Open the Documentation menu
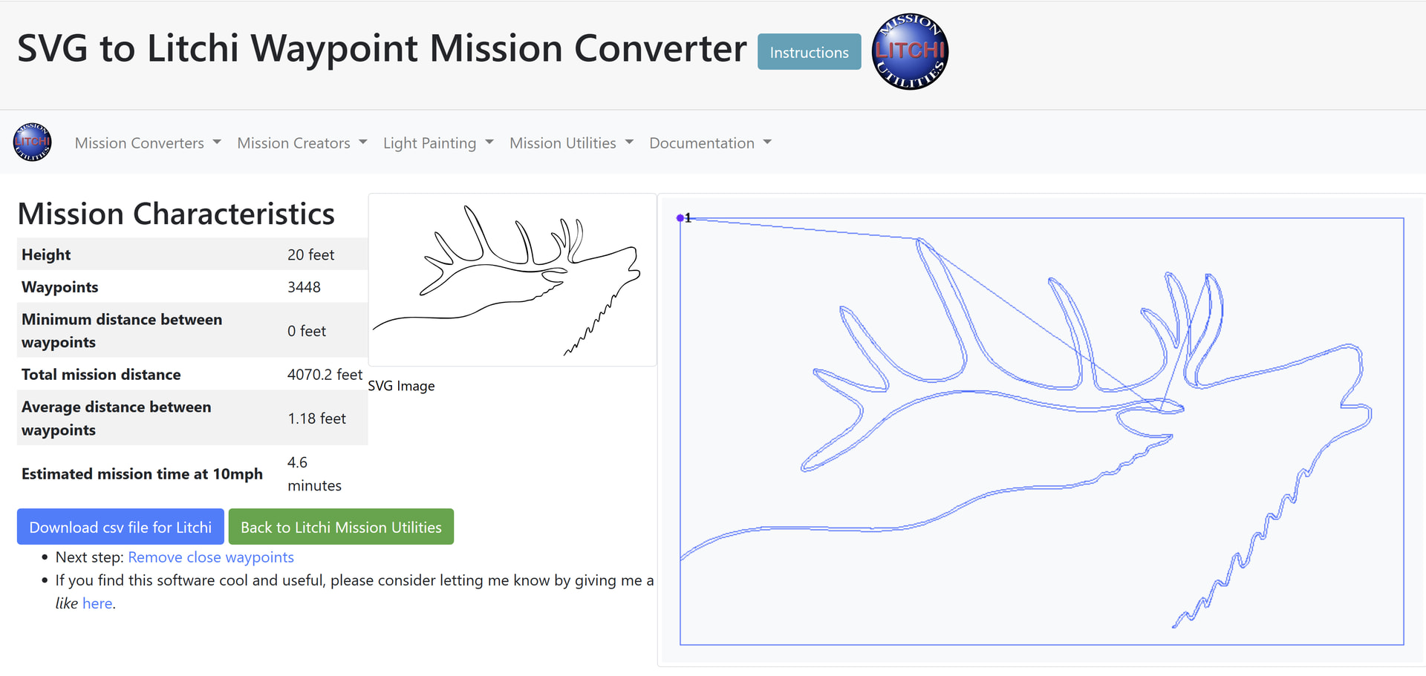Screen dimensions: 1426x676 point(710,142)
